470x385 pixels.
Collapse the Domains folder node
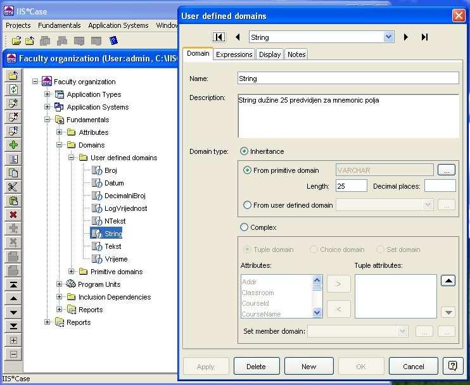click(60, 145)
